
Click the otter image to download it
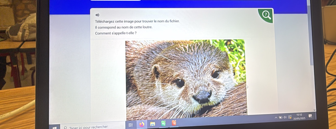[x=186, y=78]
